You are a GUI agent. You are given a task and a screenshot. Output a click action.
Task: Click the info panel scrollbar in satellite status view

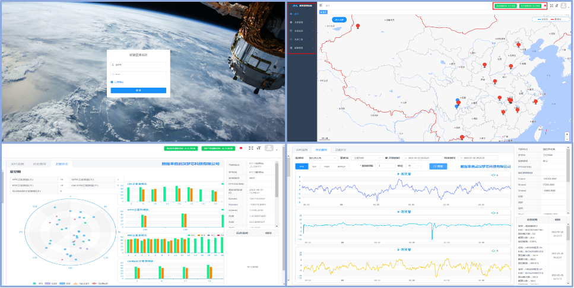pos(277,179)
